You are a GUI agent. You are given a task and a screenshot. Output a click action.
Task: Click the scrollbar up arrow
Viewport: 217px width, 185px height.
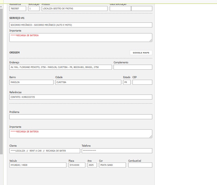pos(1,6)
